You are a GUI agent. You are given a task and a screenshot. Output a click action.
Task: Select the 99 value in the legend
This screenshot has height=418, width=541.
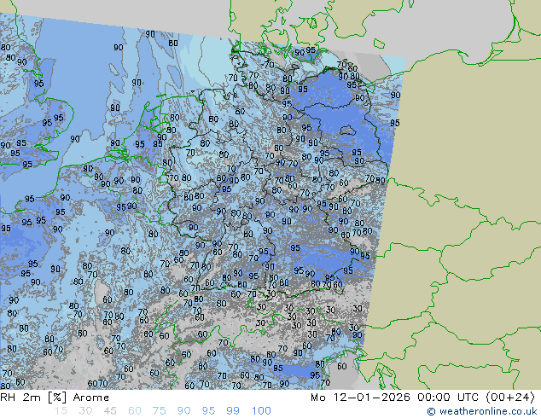tap(233, 411)
